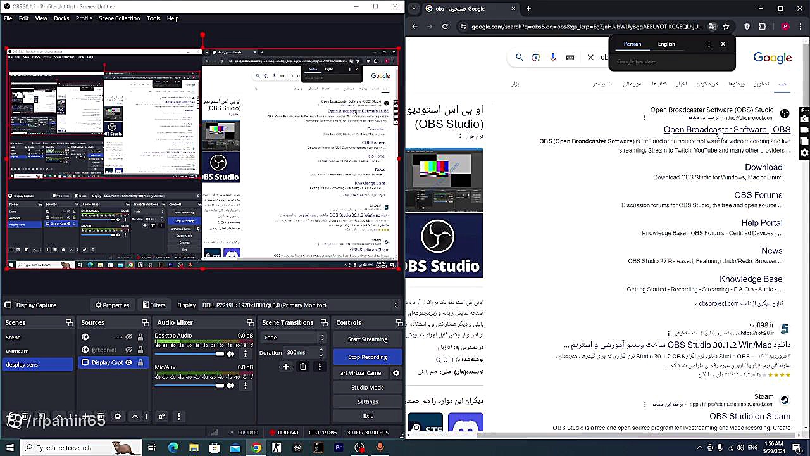
Task: Show the hidden source above giftdoniet
Action: click(x=129, y=337)
